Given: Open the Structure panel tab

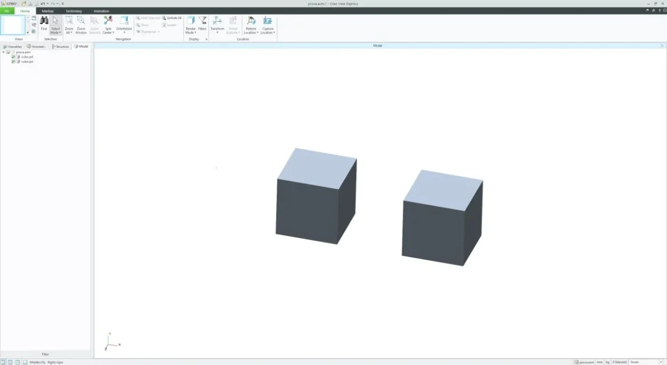Looking at the screenshot, I should coord(60,47).
